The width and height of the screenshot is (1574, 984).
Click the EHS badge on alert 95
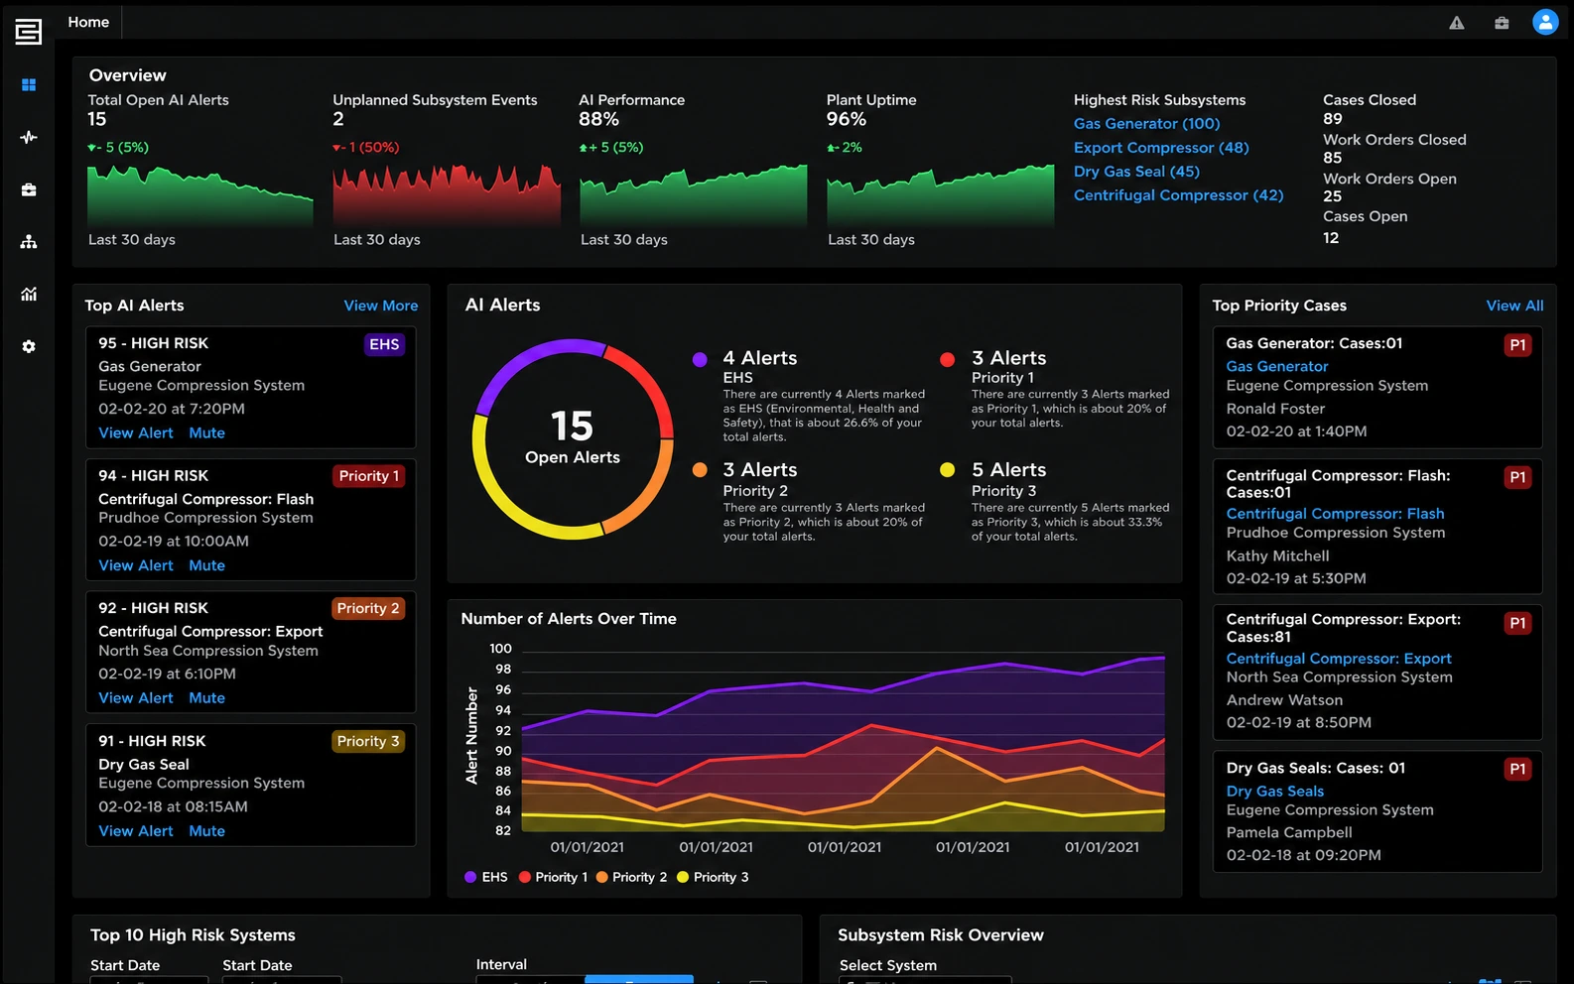tap(384, 344)
